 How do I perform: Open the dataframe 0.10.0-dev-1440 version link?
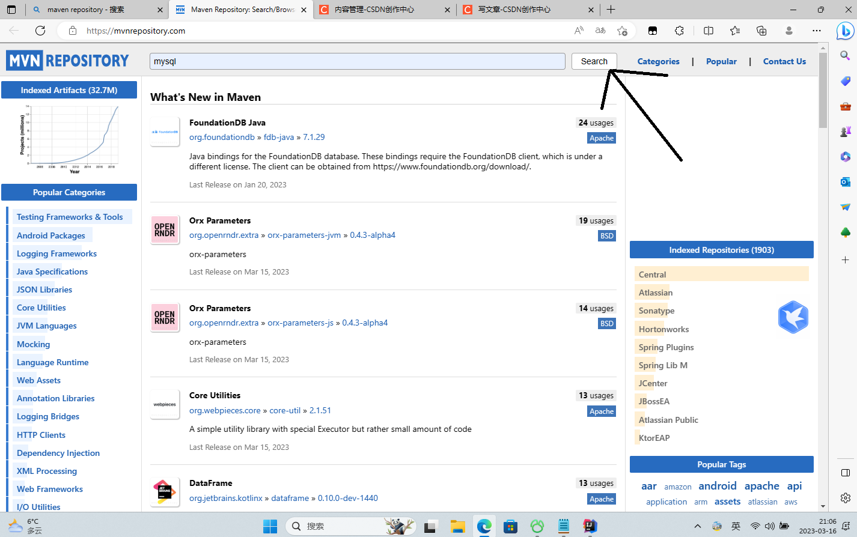pyautogui.click(x=348, y=498)
